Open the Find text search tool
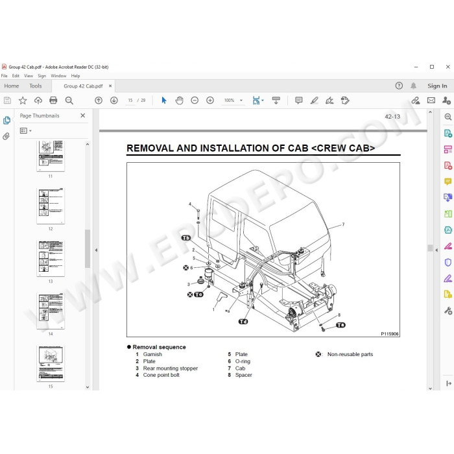454x454 pixels. [69, 101]
